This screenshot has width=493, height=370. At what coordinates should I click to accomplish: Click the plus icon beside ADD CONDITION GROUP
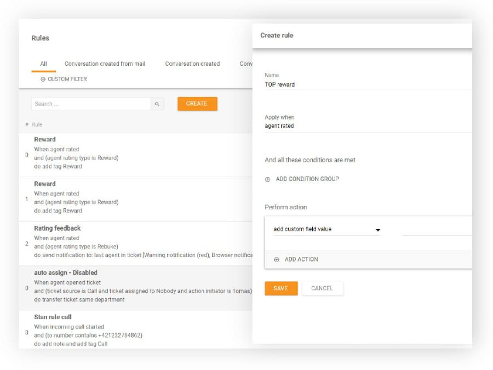[x=268, y=179]
